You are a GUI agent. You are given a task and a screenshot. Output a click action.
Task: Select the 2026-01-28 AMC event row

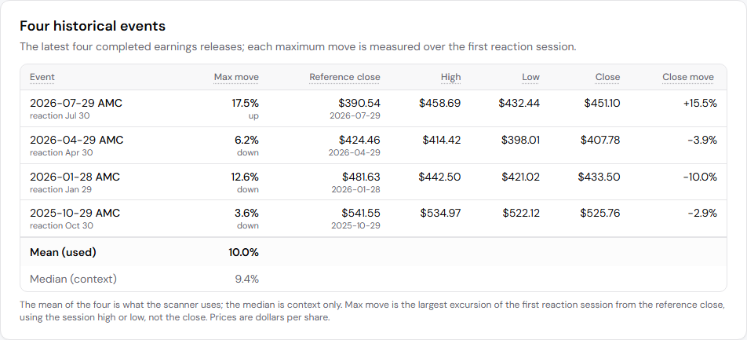coord(373,182)
